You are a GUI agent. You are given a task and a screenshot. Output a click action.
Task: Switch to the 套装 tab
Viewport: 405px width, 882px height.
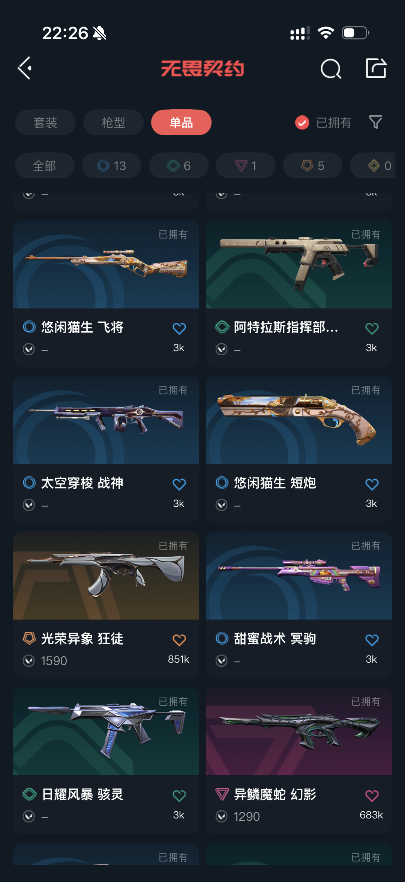coord(45,122)
